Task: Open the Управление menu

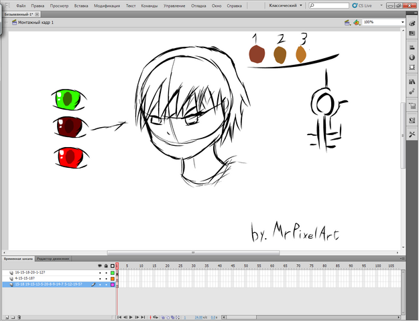Action: click(x=174, y=5)
